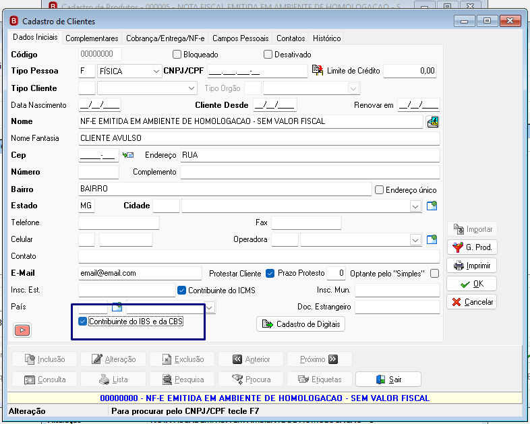Click the add País icon
Image resolution: width=530 pixels, height=424 pixels.
pyautogui.click(x=117, y=307)
